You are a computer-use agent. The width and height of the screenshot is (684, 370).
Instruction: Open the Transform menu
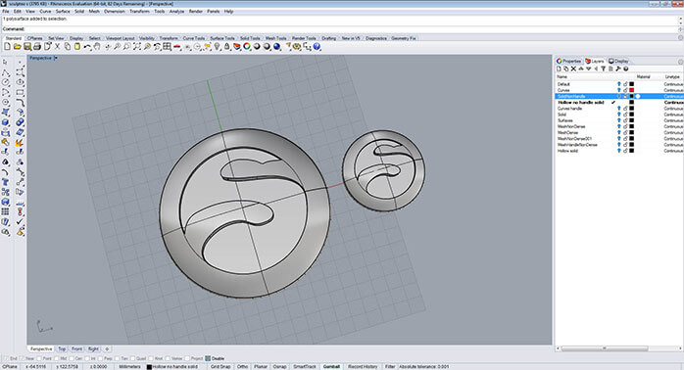point(139,12)
